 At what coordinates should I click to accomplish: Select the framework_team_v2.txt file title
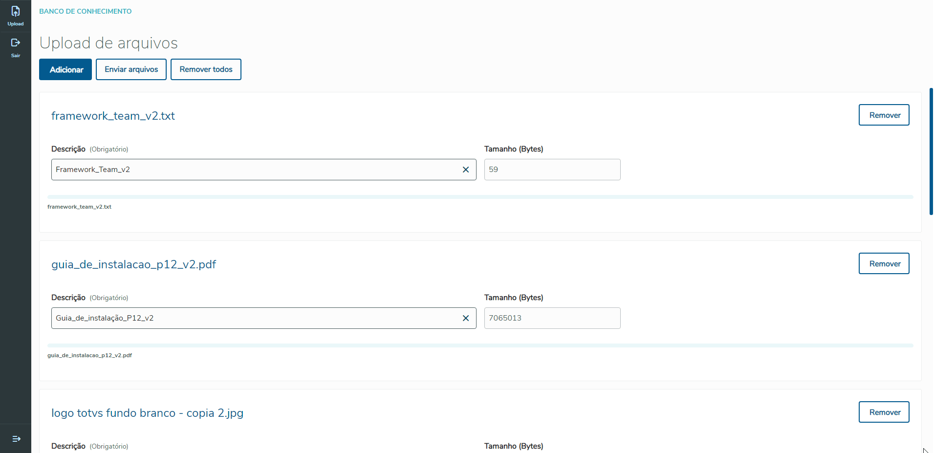(113, 116)
